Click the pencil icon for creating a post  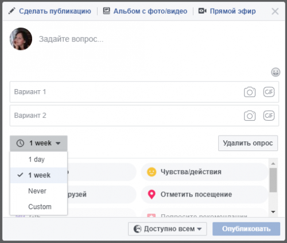[x=12, y=11]
